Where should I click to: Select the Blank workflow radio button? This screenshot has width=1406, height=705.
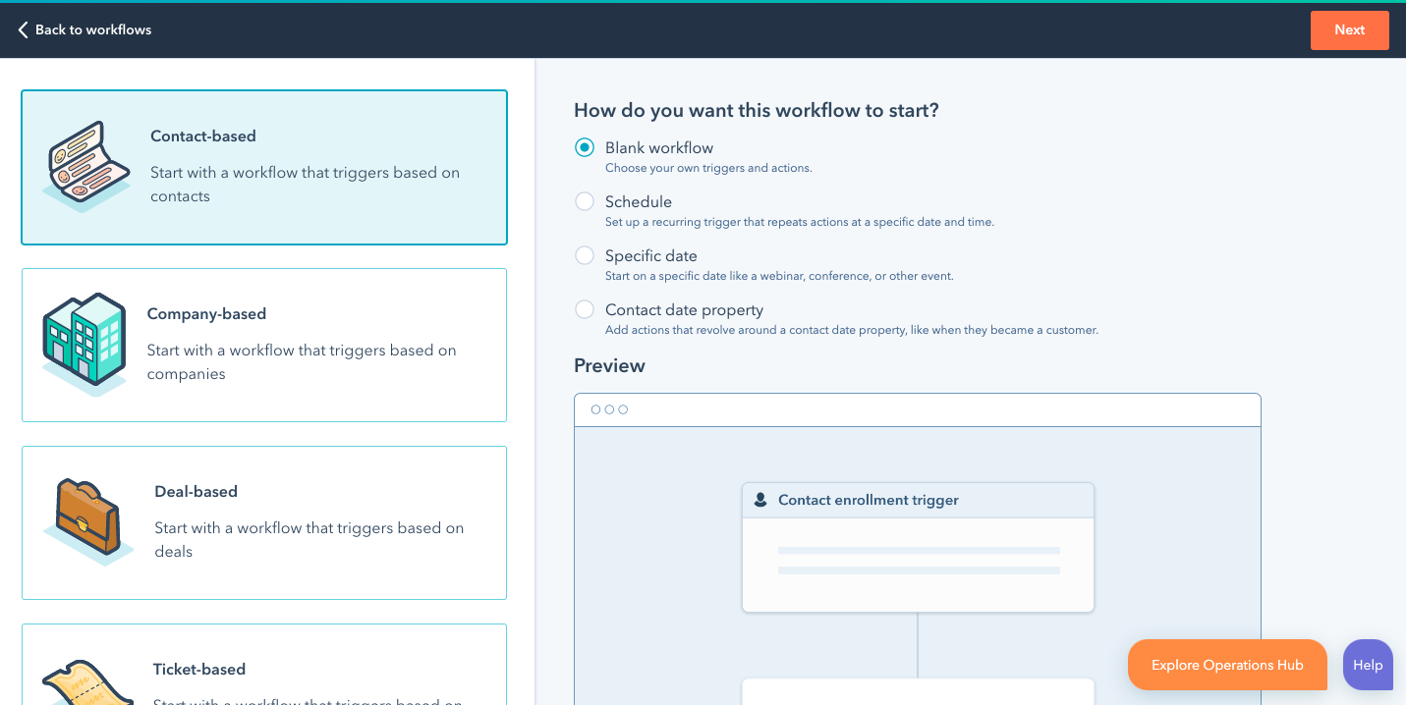(585, 147)
